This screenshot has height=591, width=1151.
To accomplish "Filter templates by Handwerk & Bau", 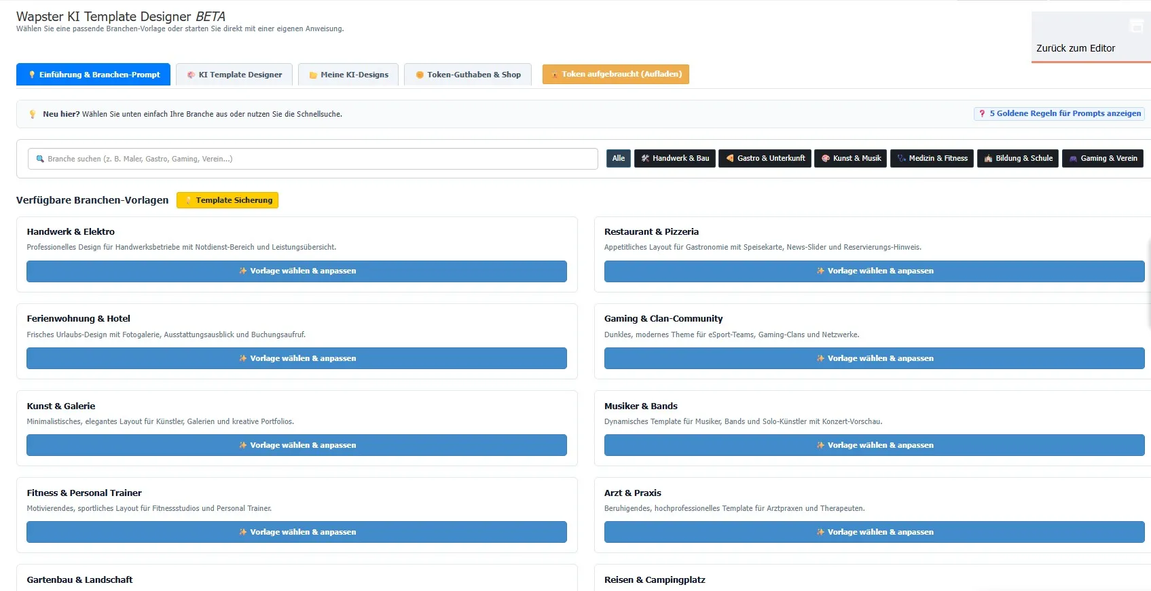I will (x=675, y=158).
